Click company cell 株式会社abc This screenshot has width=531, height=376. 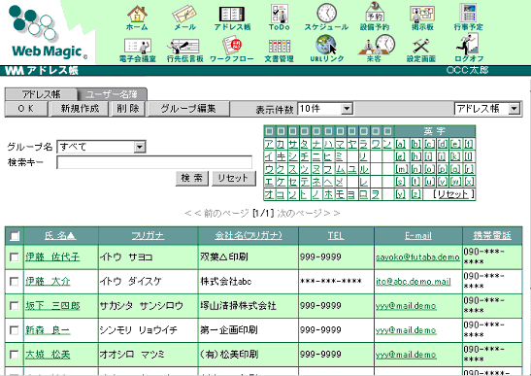tap(226, 282)
